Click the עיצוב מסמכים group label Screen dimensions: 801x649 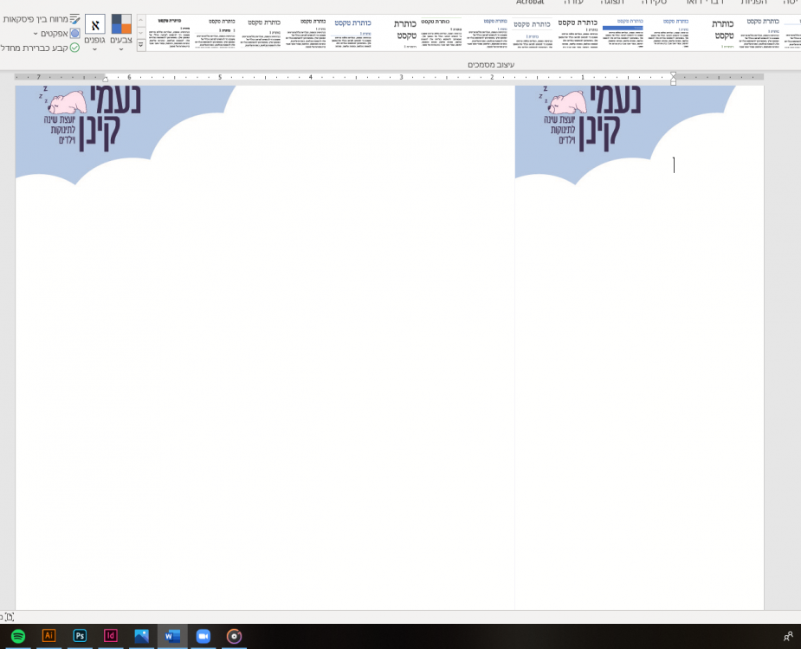tap(491, 64)
